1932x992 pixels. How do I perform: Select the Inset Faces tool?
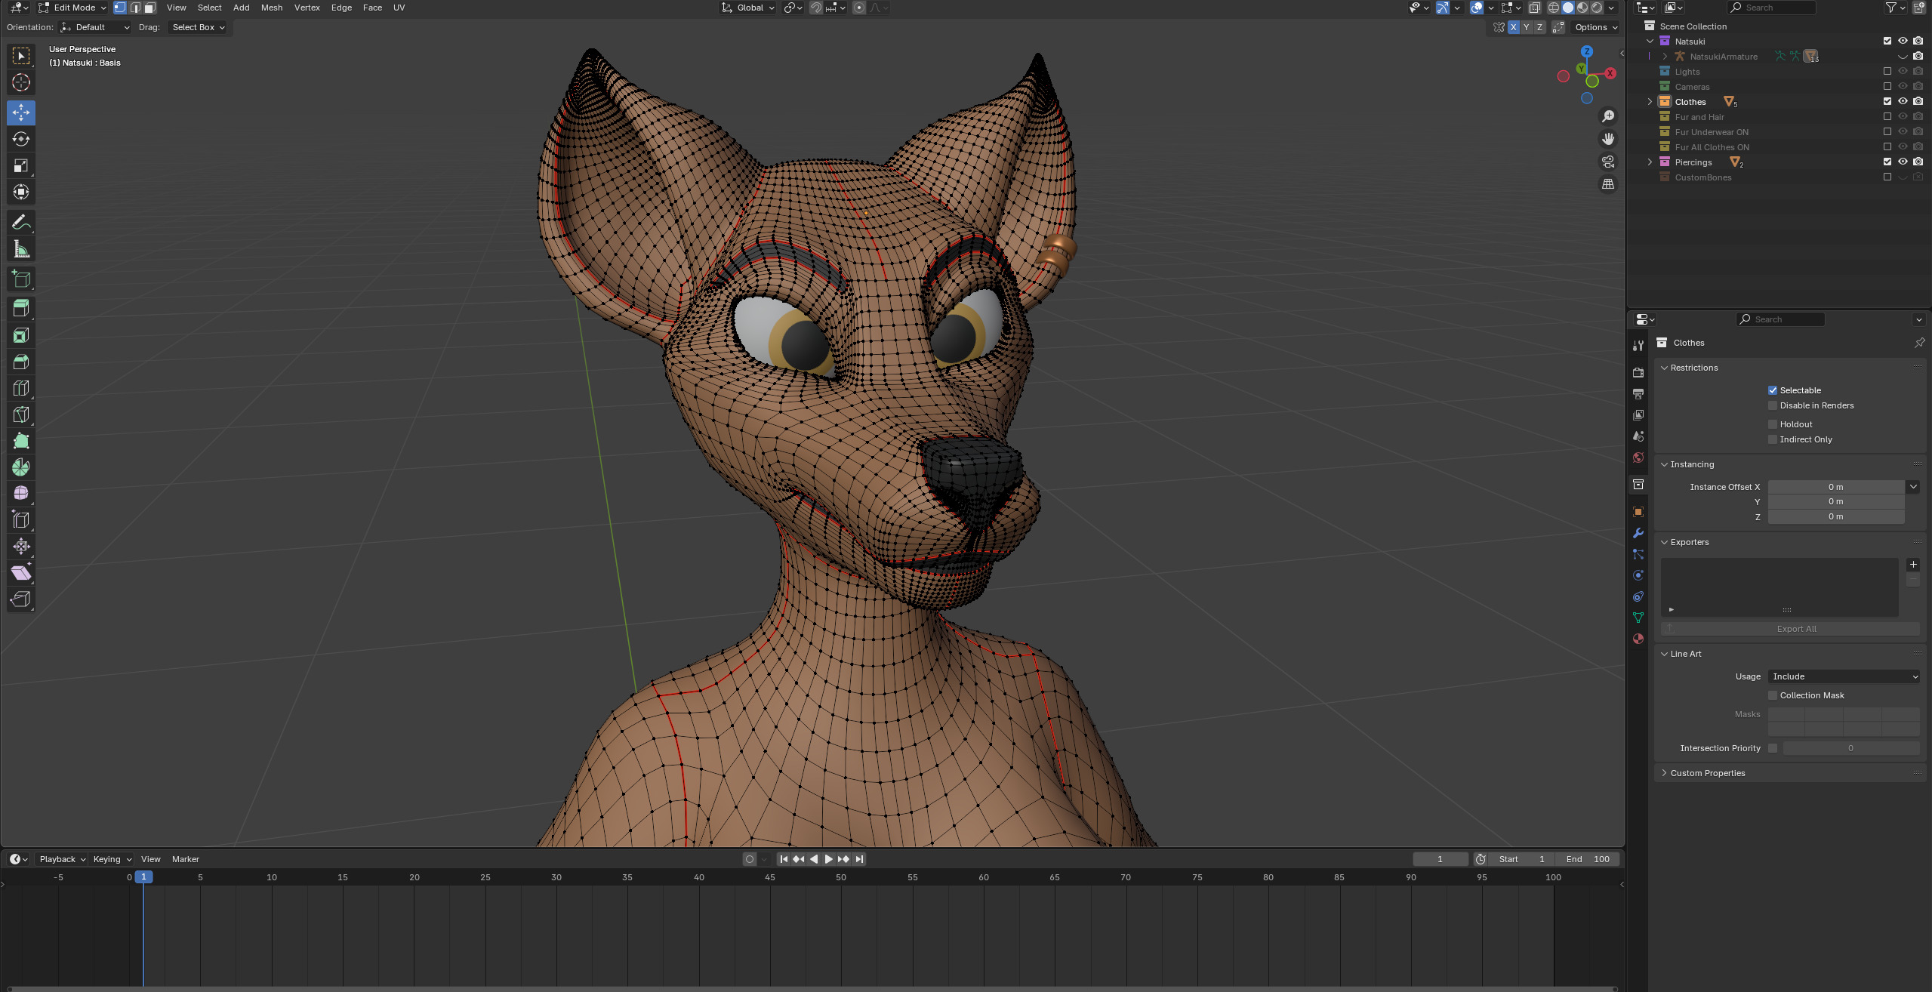[21, 334]
